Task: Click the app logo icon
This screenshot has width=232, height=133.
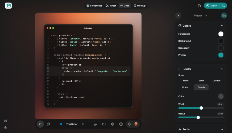Action: [8, 6]
